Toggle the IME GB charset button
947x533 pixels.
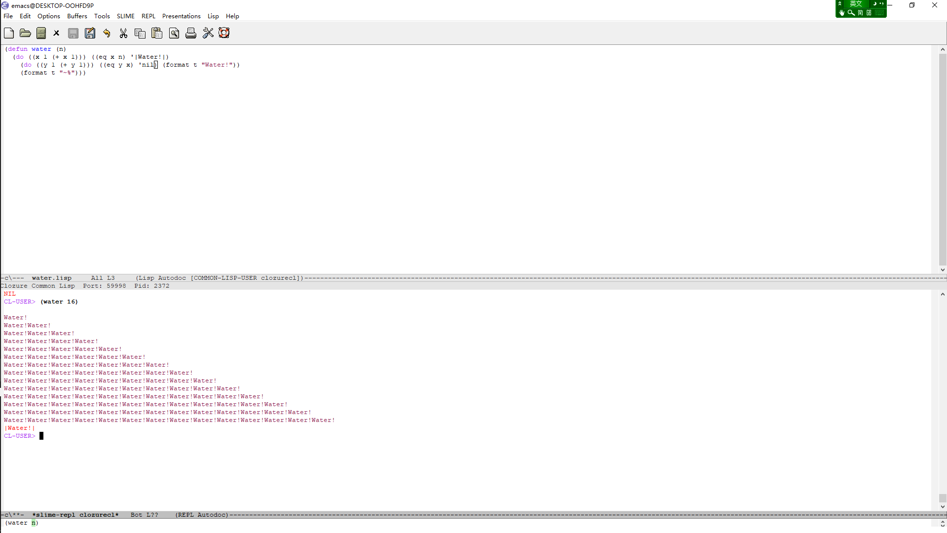coord(869,13)
